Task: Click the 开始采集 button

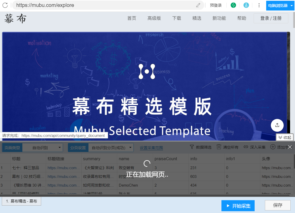Action: click(x=238, y=206)
